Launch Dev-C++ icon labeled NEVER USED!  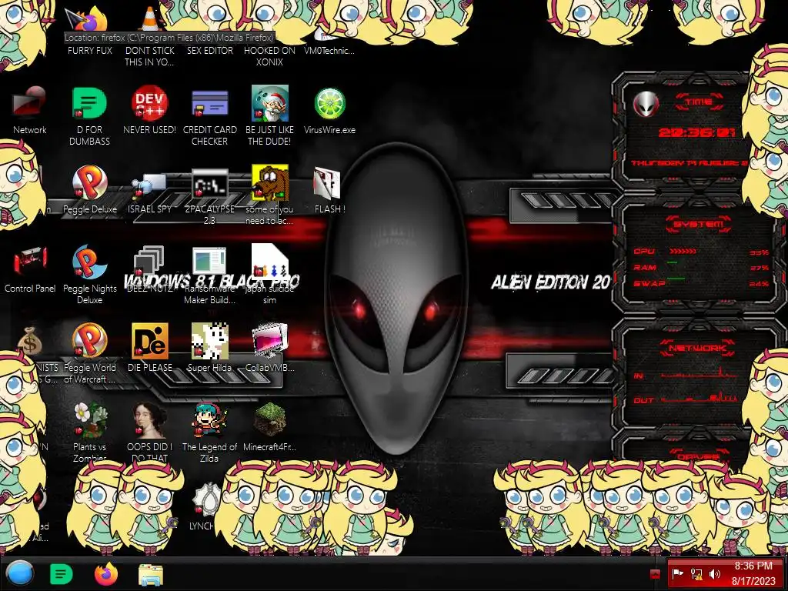pos(150,102)
